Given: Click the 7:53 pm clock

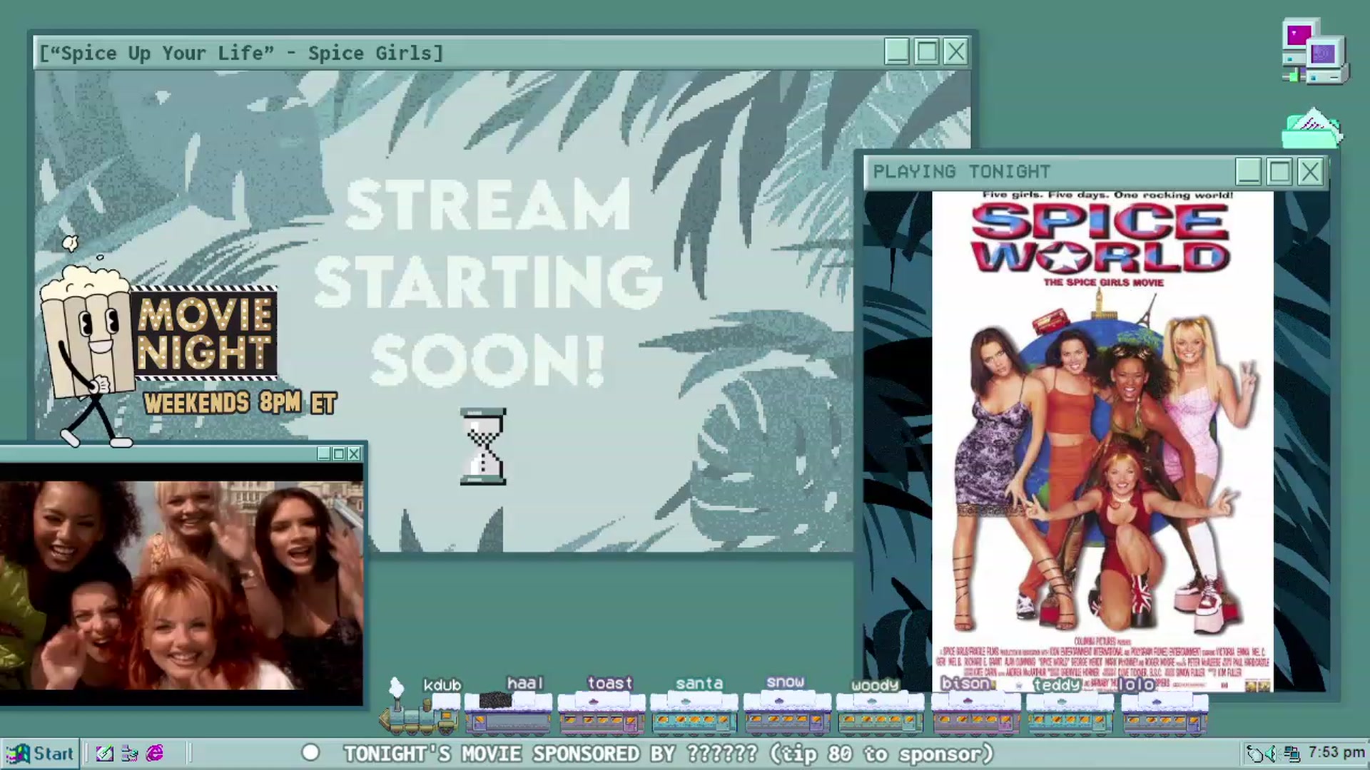Looking at the screenshot, I should 1336,753.
